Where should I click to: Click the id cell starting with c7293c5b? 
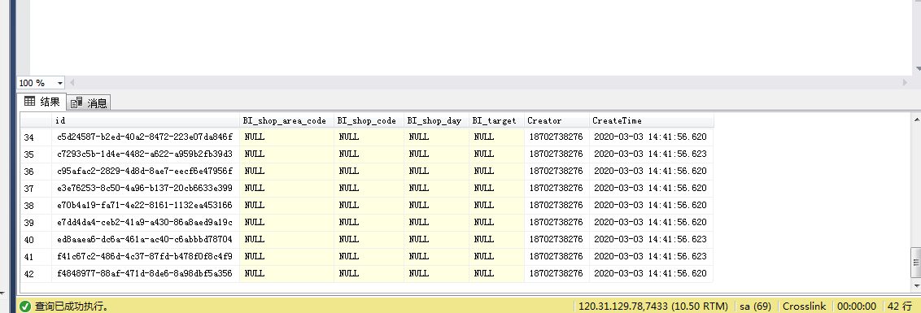tap(146, 154)
